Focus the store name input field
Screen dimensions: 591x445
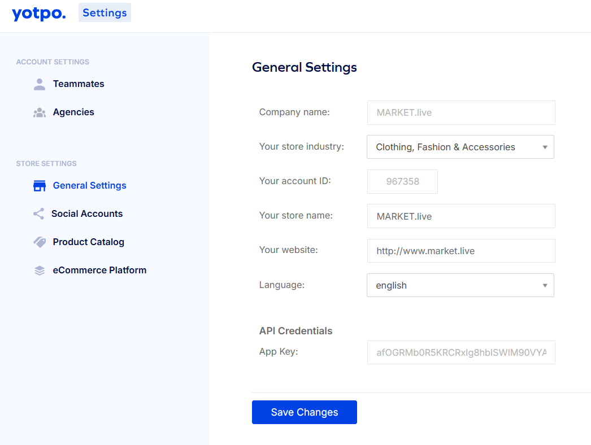tap(461, 216)
